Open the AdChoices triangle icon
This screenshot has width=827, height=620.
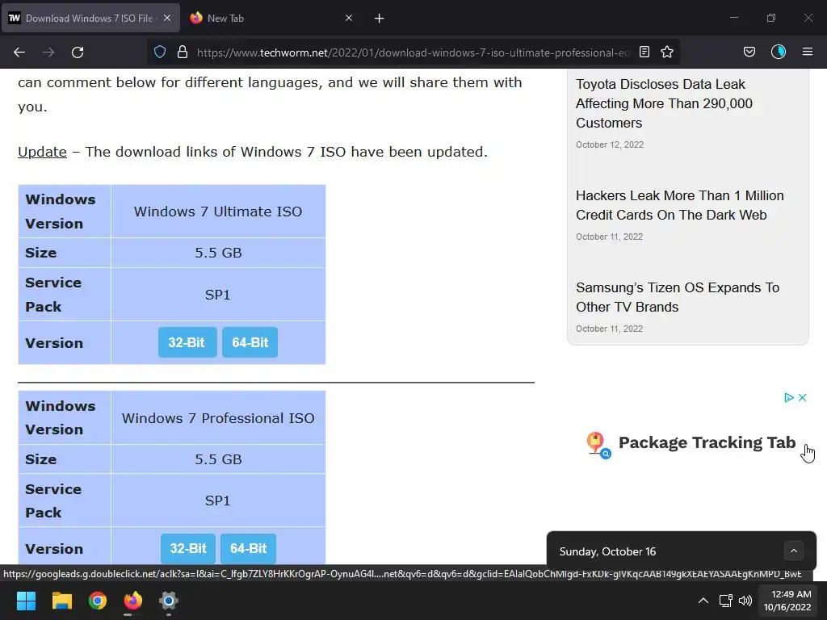788,397
